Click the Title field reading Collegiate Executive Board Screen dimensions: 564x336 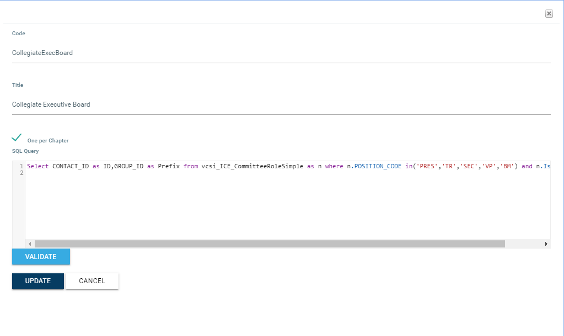(281, 104)
